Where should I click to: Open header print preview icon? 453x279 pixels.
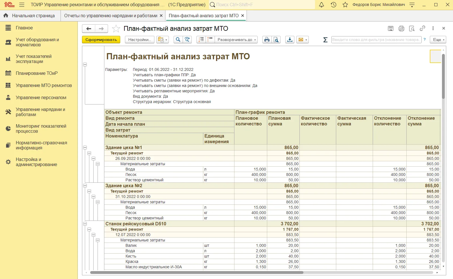[412, 28]
